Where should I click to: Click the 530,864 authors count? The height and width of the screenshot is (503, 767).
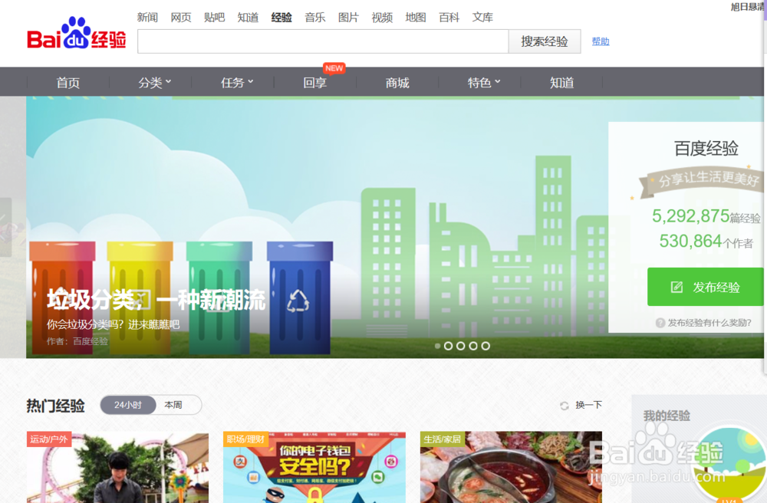691,241
